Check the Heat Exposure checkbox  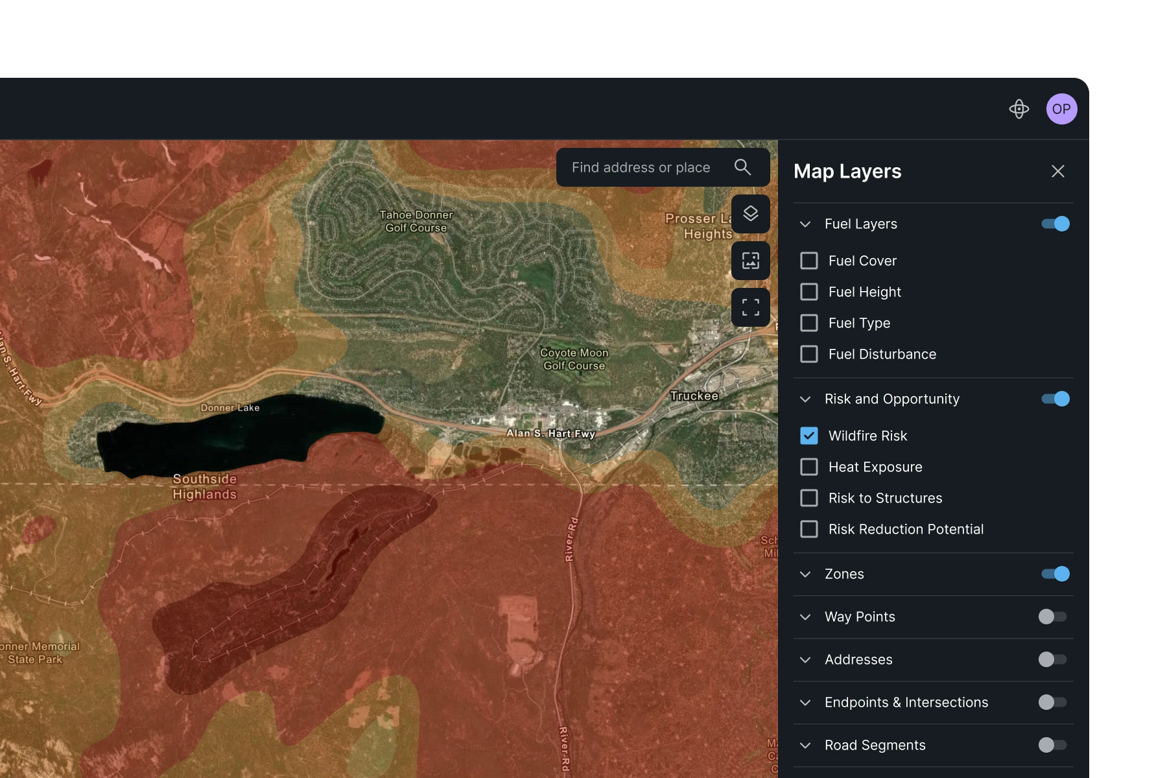click(809, 467)
